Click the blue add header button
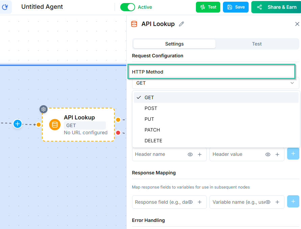This screenshot has width=301, height=229. (x=293, y=154)
